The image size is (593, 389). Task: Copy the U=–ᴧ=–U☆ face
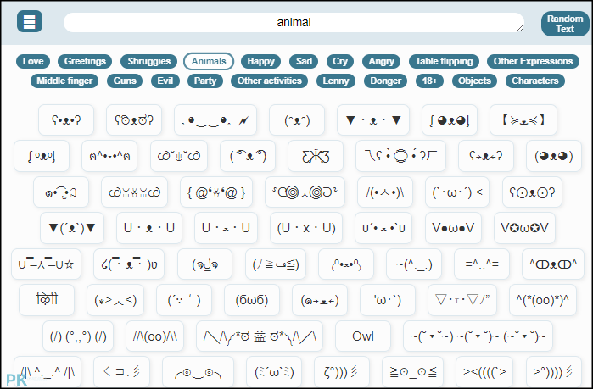tap(46, 264)
